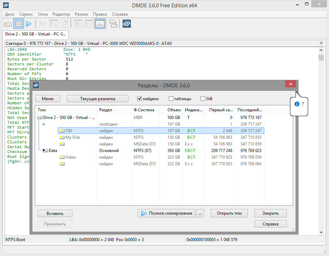Click the 347 710 855 last sector value
This screenshot has height=256, width=329.
click(251, 137)
